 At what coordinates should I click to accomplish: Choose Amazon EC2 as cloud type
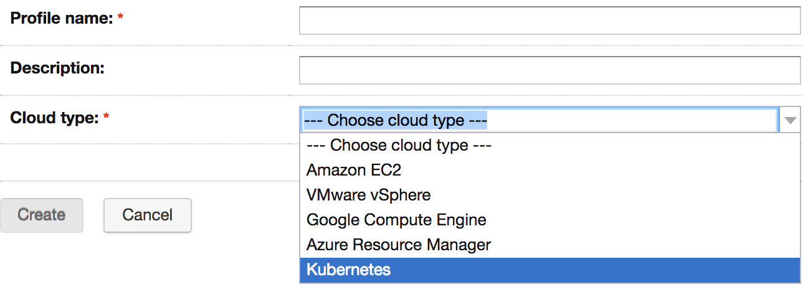(x=549, y=170)
